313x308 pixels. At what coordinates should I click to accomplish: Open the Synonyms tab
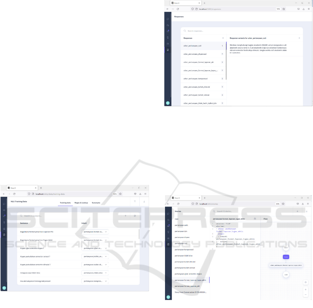coord(96,202)
